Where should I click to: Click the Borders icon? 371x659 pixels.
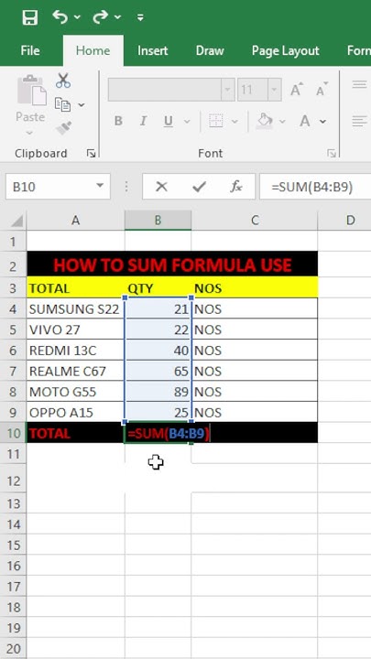216,121
